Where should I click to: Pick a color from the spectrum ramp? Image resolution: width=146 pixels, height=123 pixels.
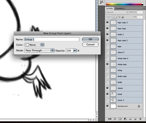(124, 4)
